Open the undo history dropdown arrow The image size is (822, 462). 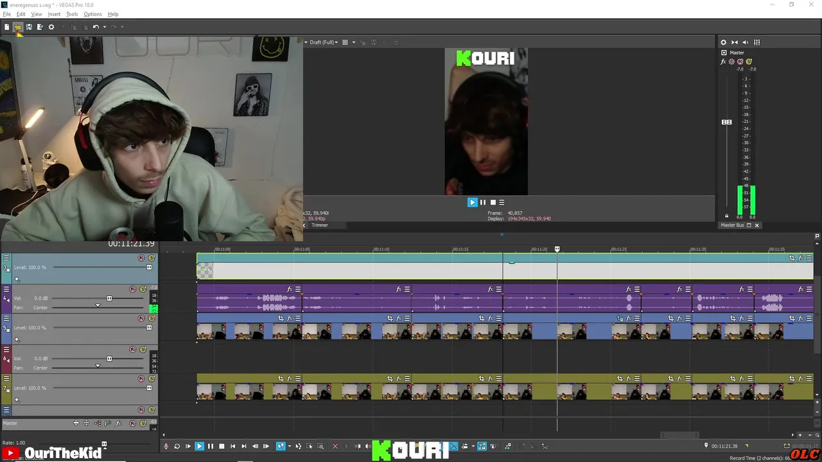(104, 27)
